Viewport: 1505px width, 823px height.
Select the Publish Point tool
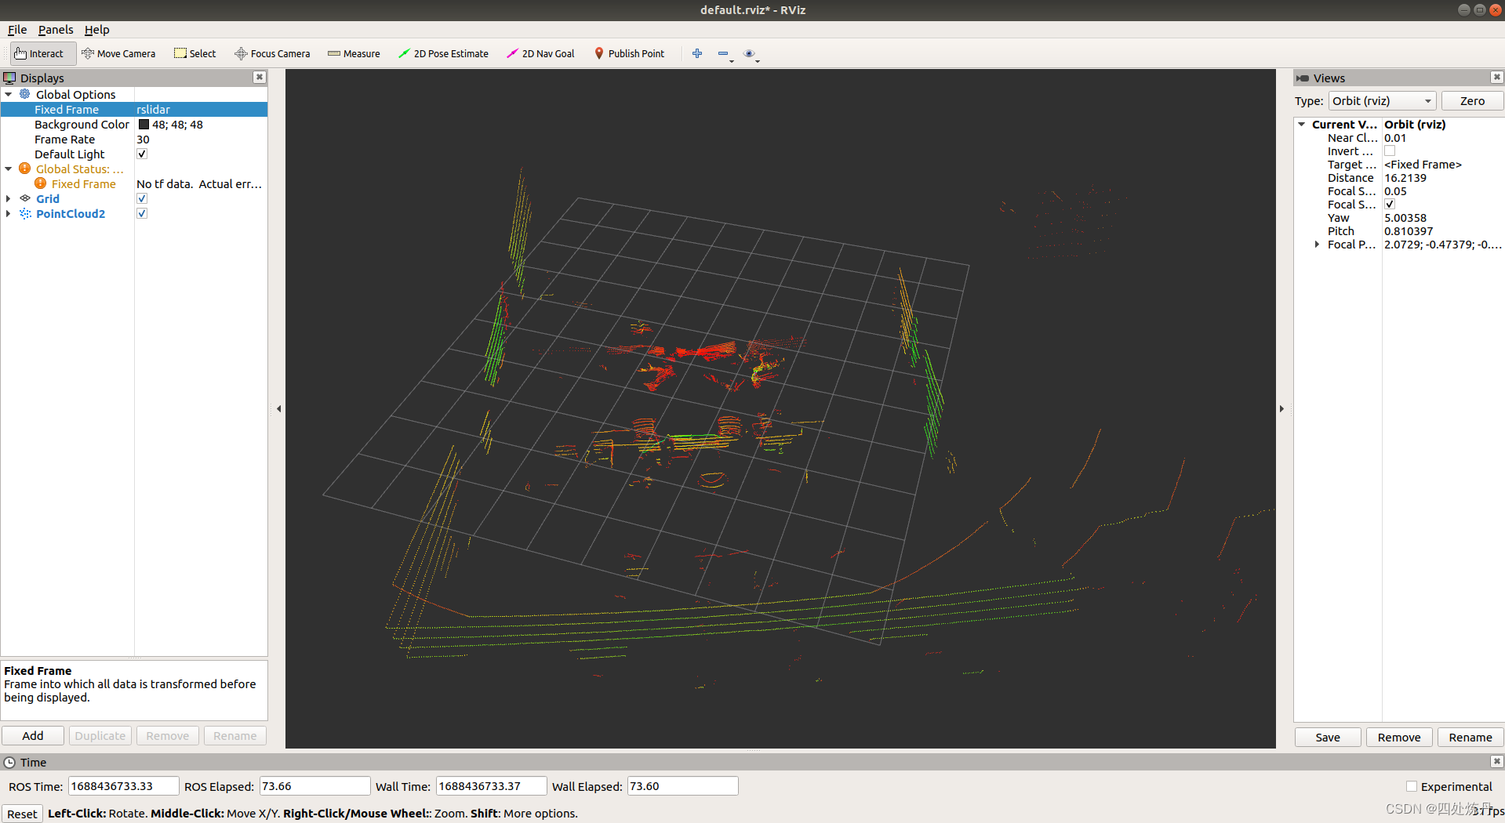pyautogui.click(x=630, y=53)
